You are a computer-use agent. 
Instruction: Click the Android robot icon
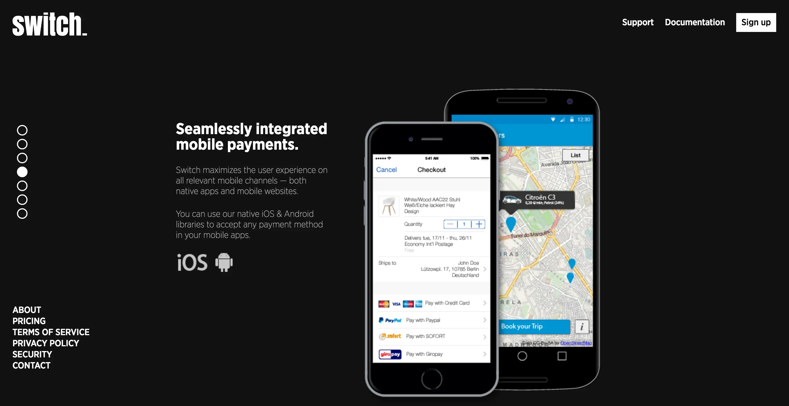pyautogui.click(x=223, y=262)
